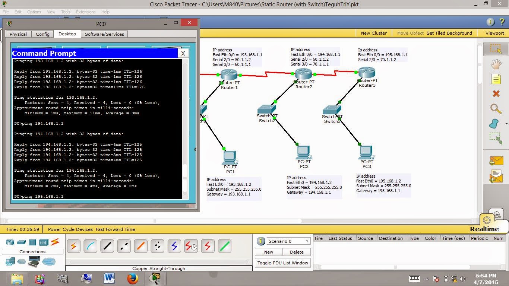509x286 pixels.
Task: Choose the Serial DCE cable with clock
Action: 191,246
